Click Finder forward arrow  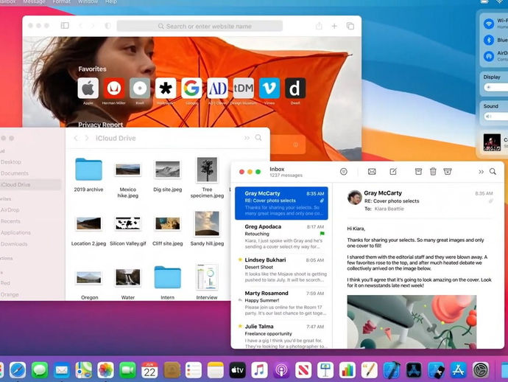click(x=87, y=138)
